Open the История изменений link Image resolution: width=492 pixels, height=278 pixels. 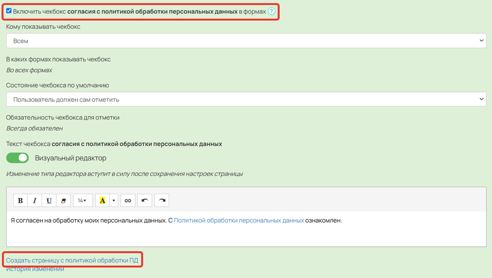35,269
